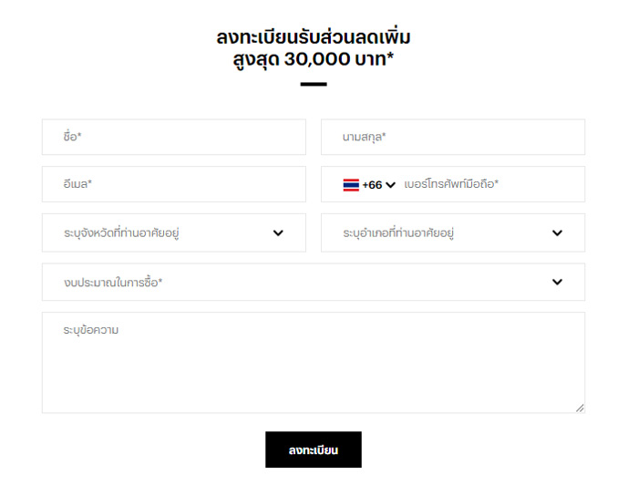This screenshot has height=485, width=638.
Task: Click the chevron in the province (จังหวัด) dropdown
Action: click(x=278, y=233)
